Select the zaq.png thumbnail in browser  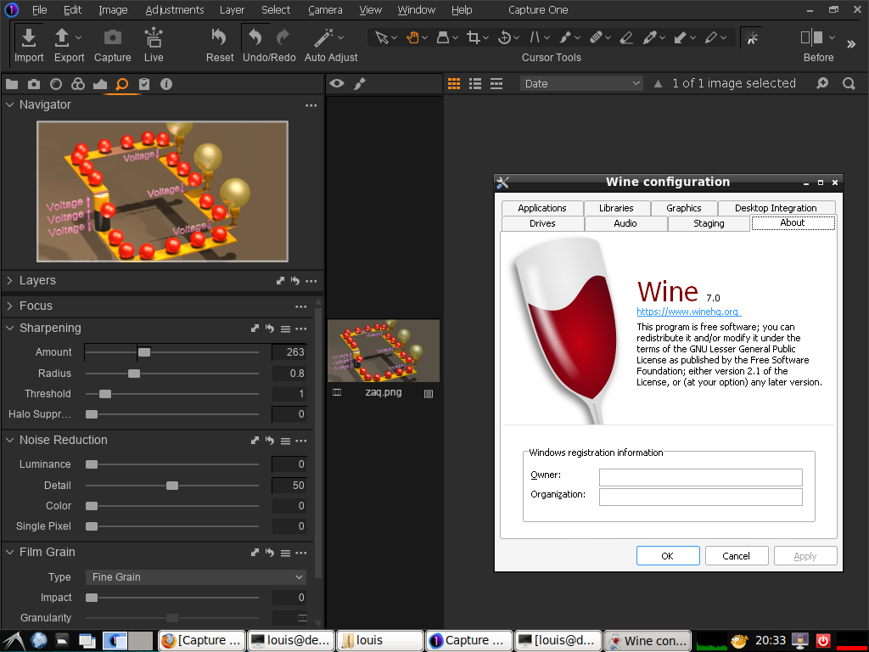coord(384,351)
